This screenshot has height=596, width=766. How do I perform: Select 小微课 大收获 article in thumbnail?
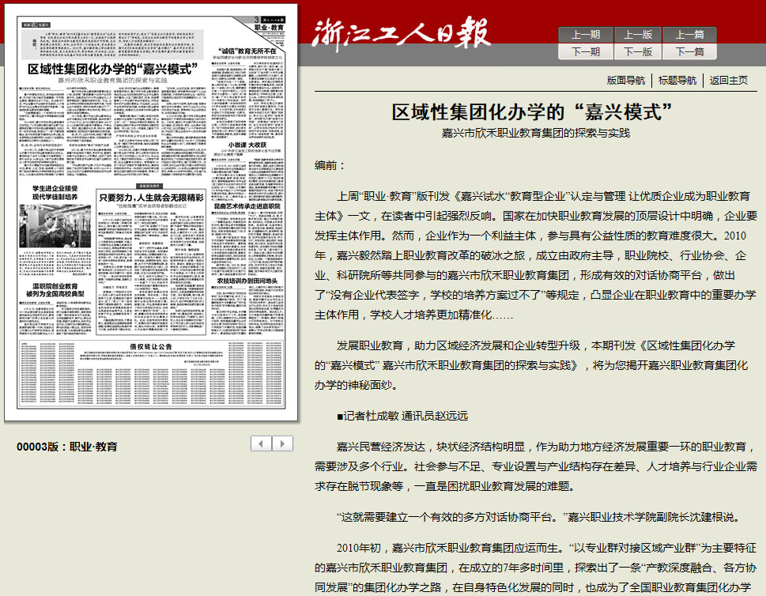click(x=247, y=145)
